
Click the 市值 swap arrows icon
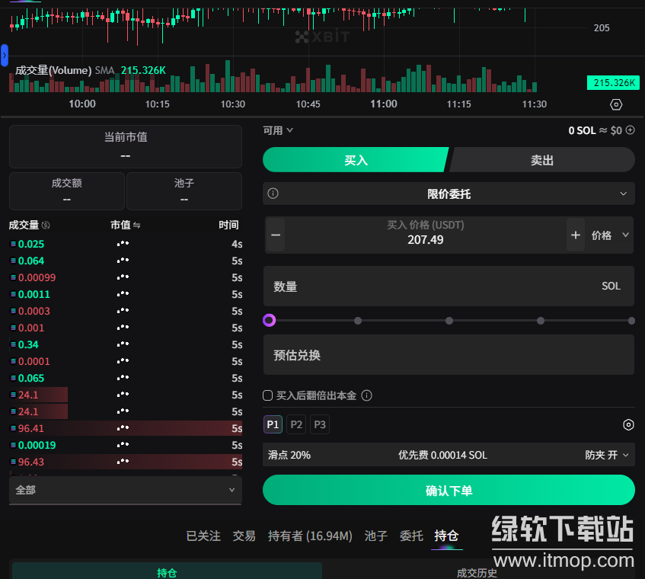pyautogui.click(x=137, y=226)
